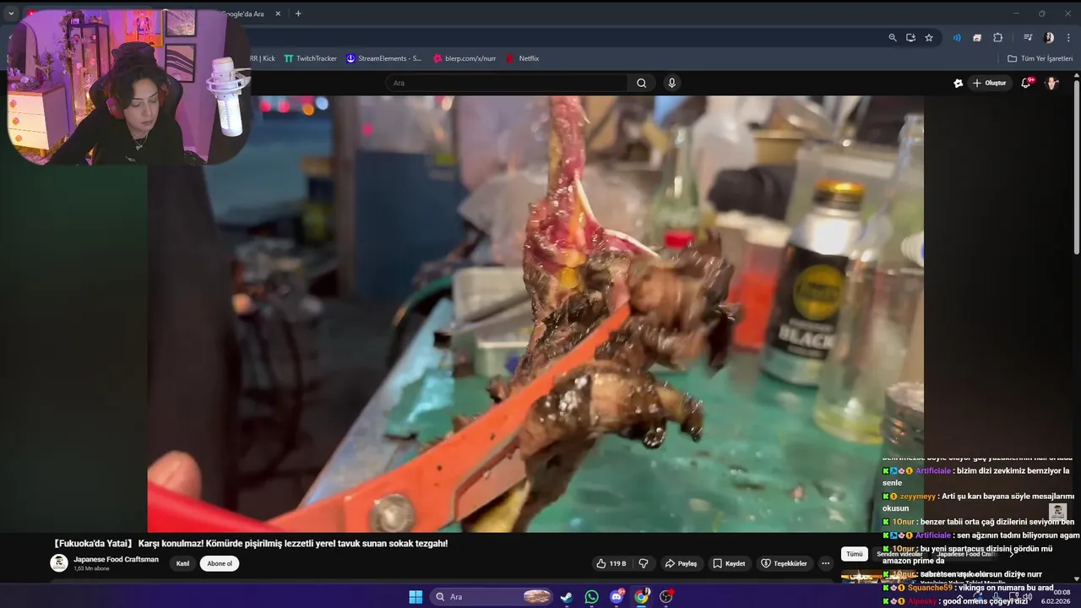Click the video title text Fukuoka'da Yatai
The height and width of the screenshot is (608, 1081).
pyautogui.click(x=250, y=544)
